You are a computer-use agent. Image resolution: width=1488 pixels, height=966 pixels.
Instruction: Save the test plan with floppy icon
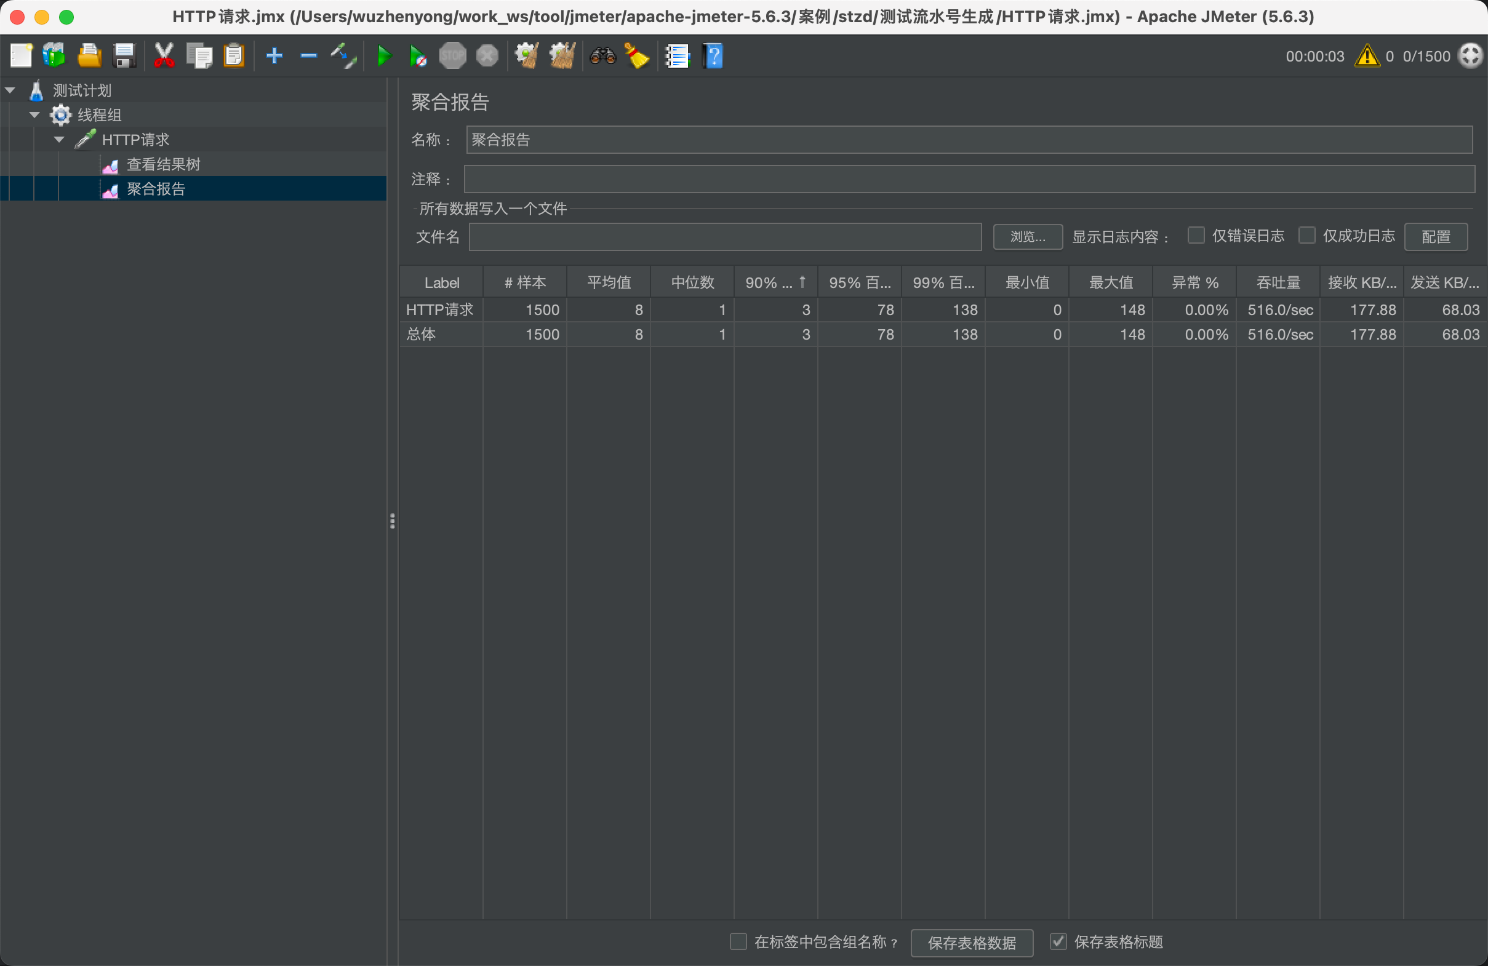(124, 55)
